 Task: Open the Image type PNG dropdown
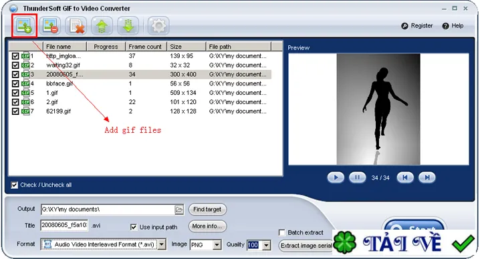(x=217, y=245)
